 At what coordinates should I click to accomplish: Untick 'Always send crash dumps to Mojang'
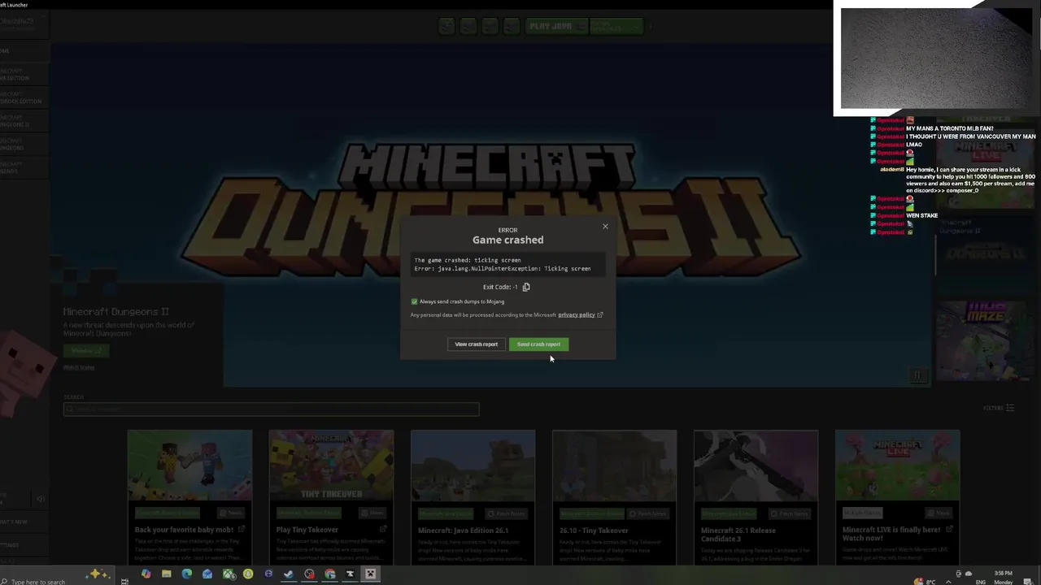click(x=414, y=301)
